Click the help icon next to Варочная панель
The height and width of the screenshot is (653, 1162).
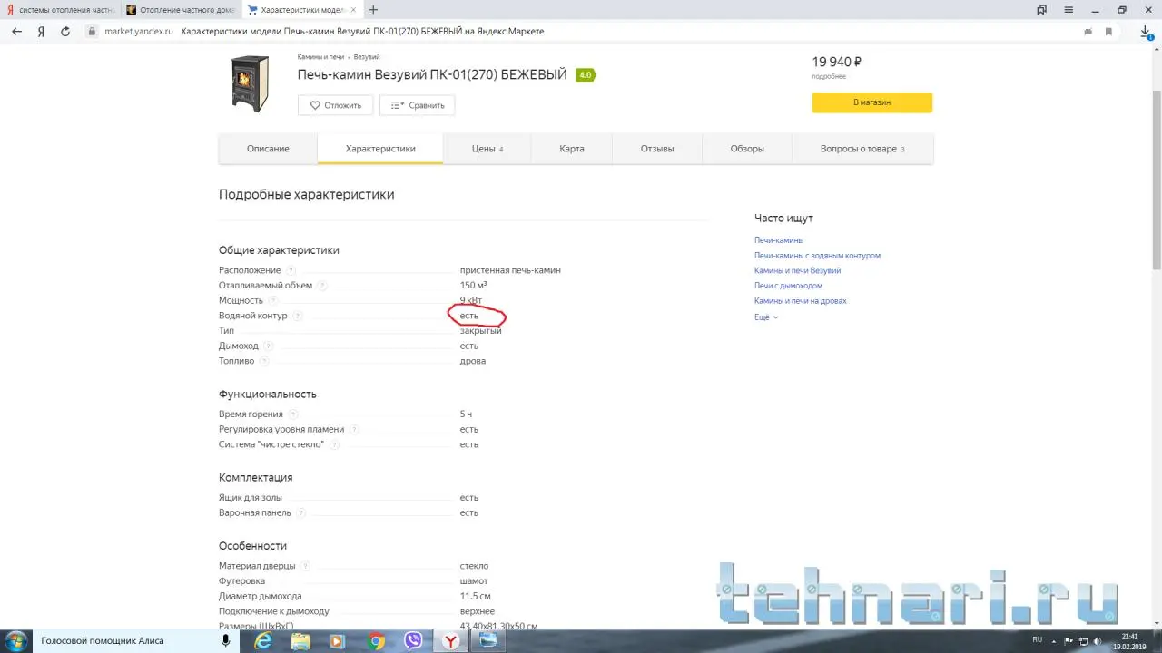tap(300, 513)
